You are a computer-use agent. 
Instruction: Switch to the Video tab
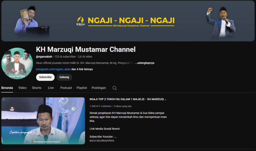tap(22, 88)
